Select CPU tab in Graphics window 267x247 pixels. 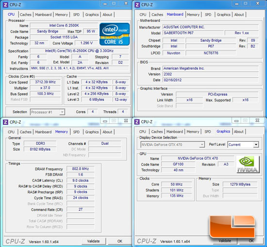pos(143,132)
